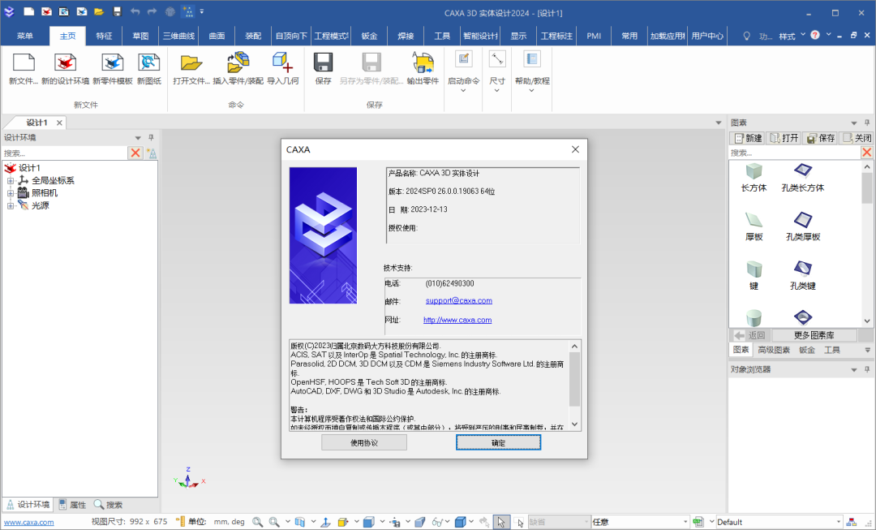Open the 设计环境 panel menu arrow
The image size is (876, 530).
138,137
